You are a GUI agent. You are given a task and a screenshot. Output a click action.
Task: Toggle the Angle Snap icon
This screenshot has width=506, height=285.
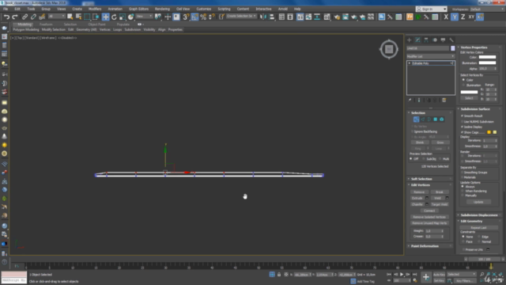(x=194, y=17)
